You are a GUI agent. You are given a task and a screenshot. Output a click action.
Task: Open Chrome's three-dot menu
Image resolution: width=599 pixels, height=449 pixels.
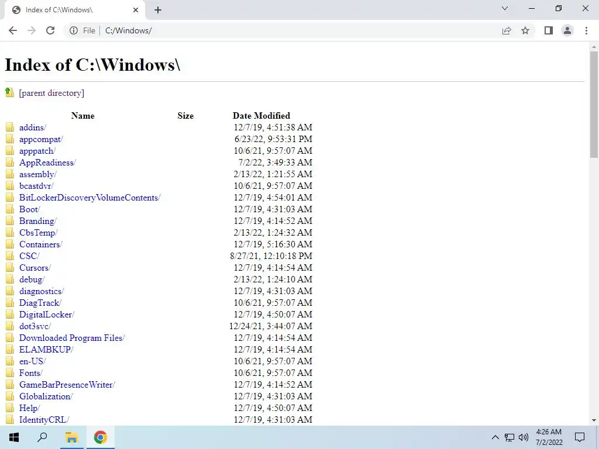(586, 30)
